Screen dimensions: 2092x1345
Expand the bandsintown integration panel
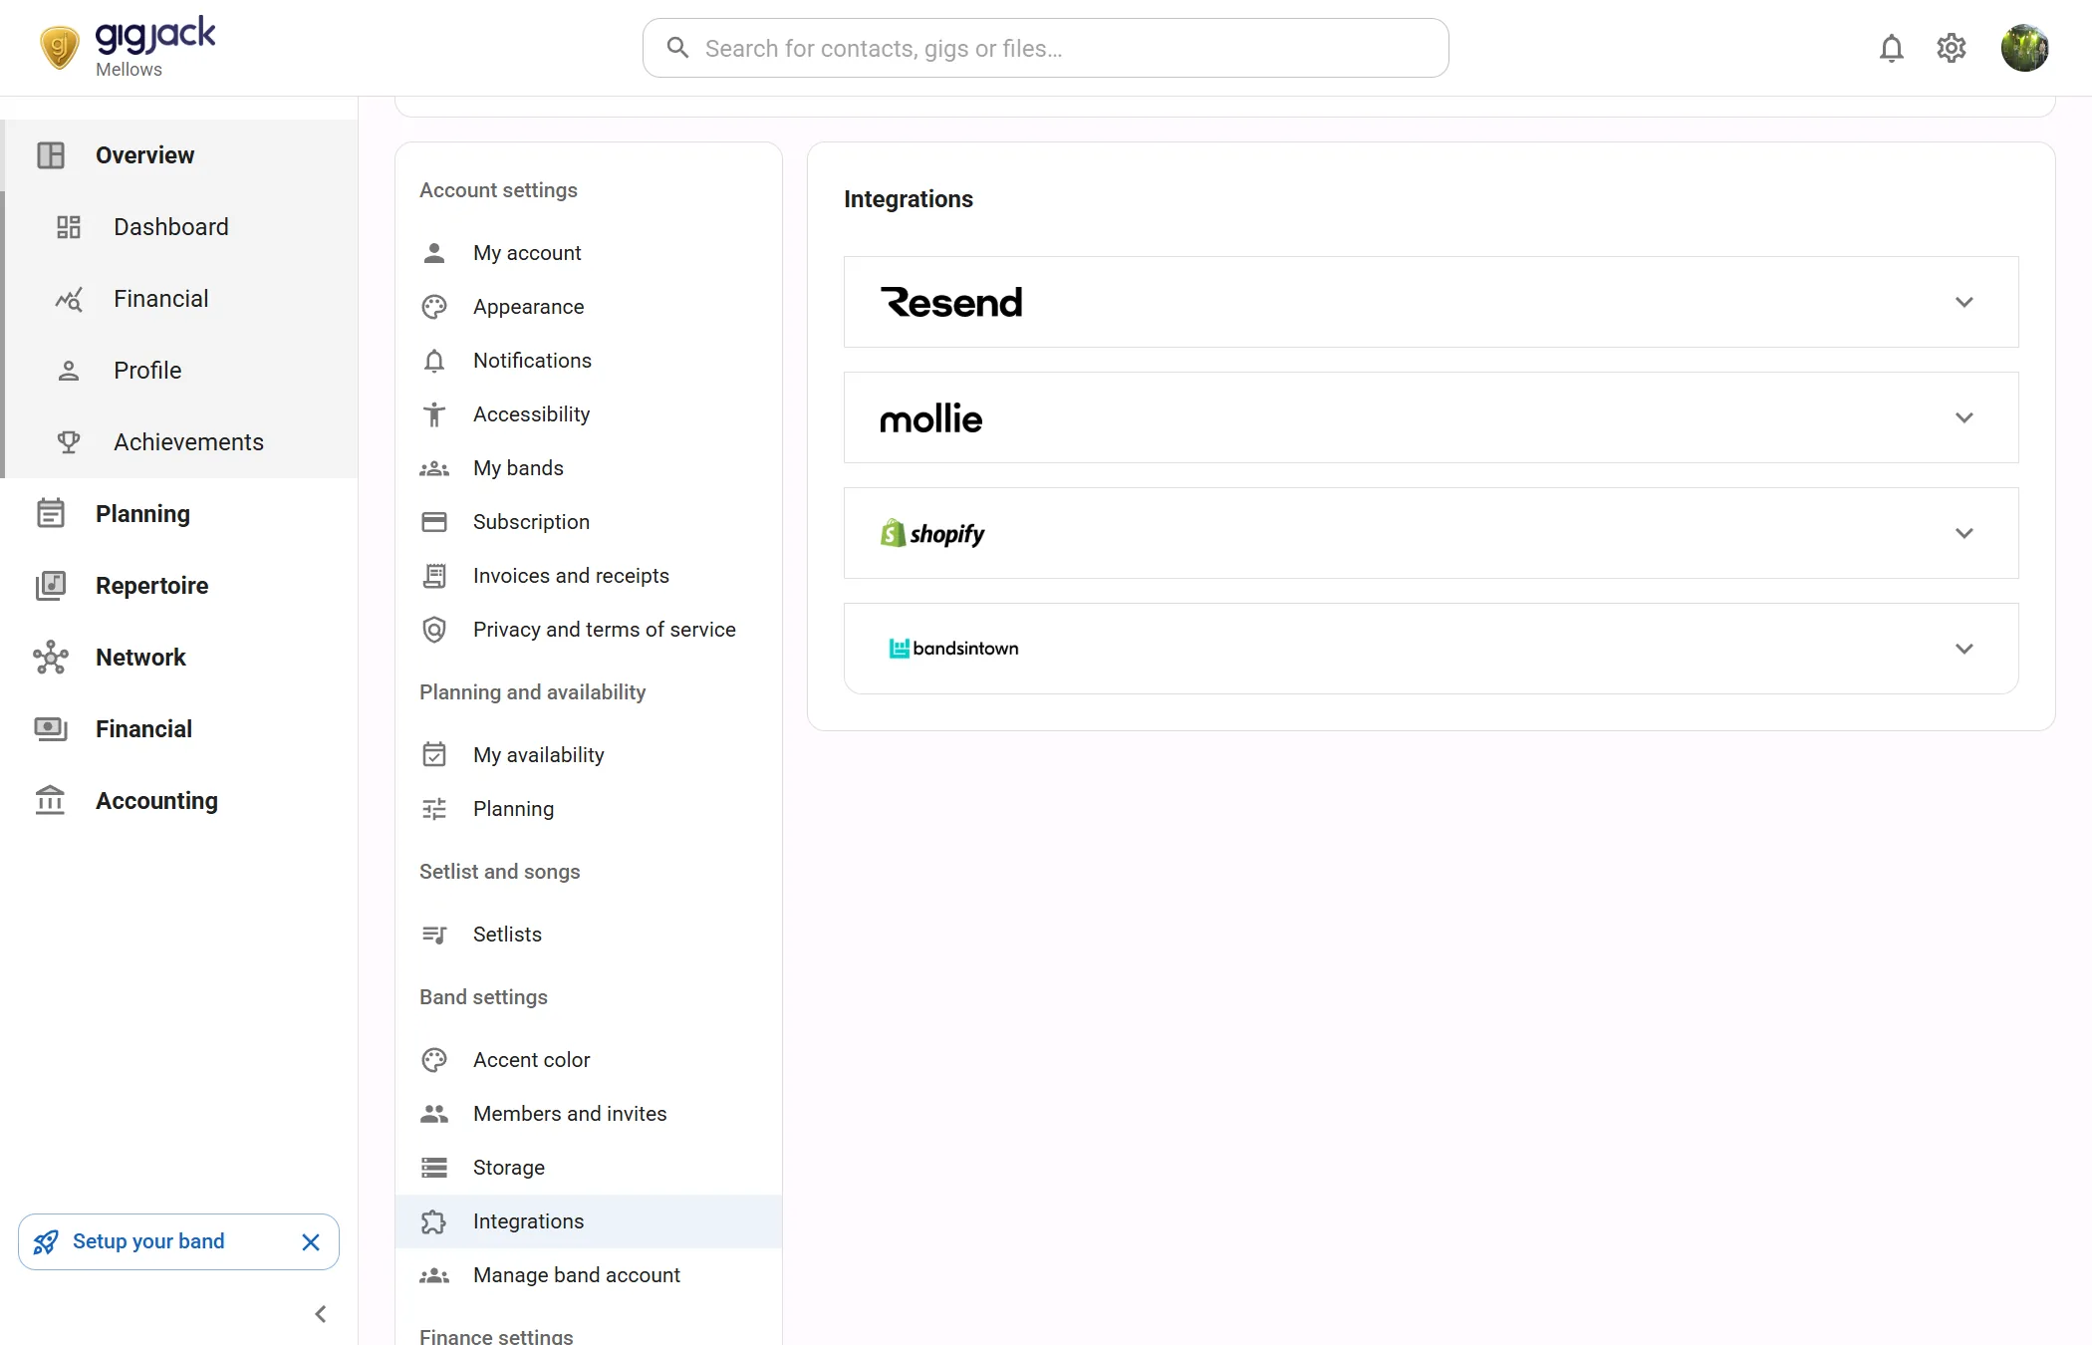[x=1431, y=649]
